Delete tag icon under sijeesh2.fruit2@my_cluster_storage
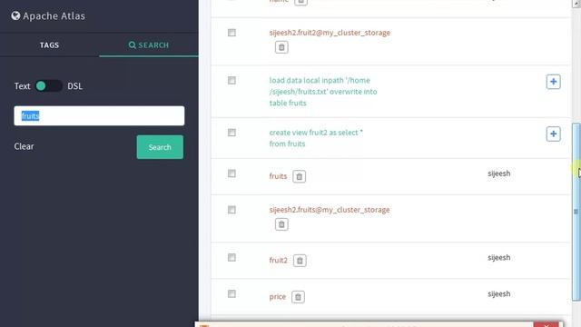This screenshot has height=327, width=581. point(281,47)
